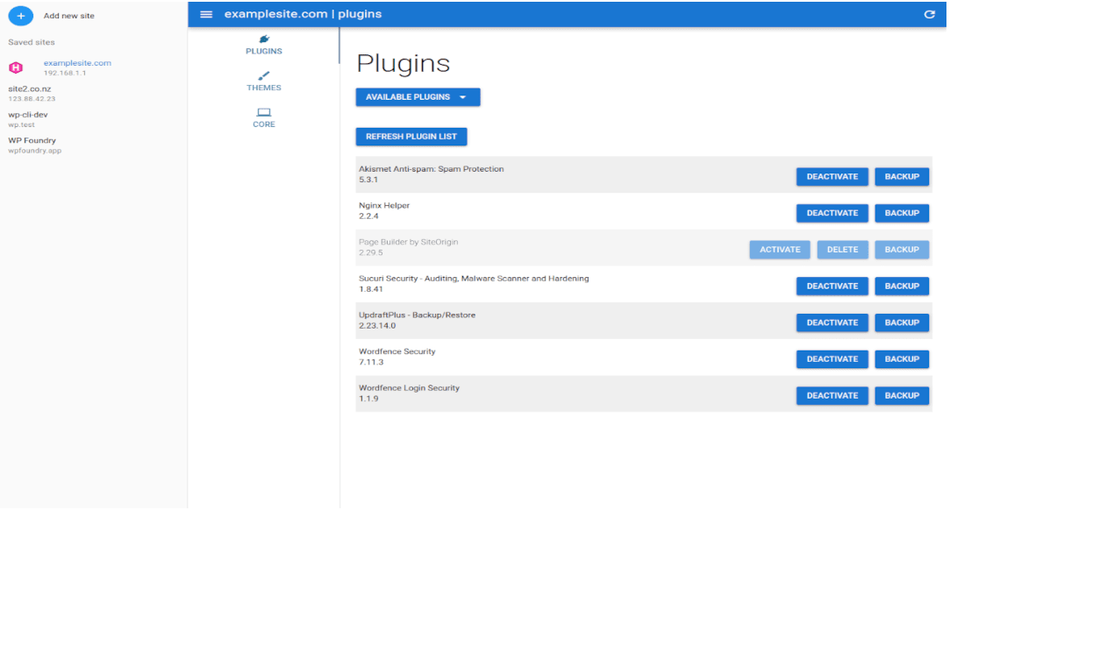This screenshot has width=1114, height=666.
Task: Select the site2.co.nz saved site
Action: [29, 89]
